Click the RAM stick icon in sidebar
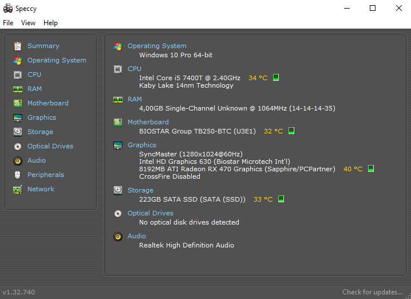The width and height of the screenshot is (411, 299). [18, 89]
